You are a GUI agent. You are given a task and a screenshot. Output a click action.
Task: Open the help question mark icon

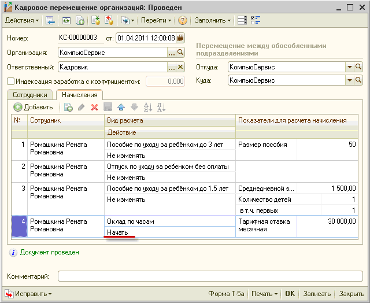183,21
